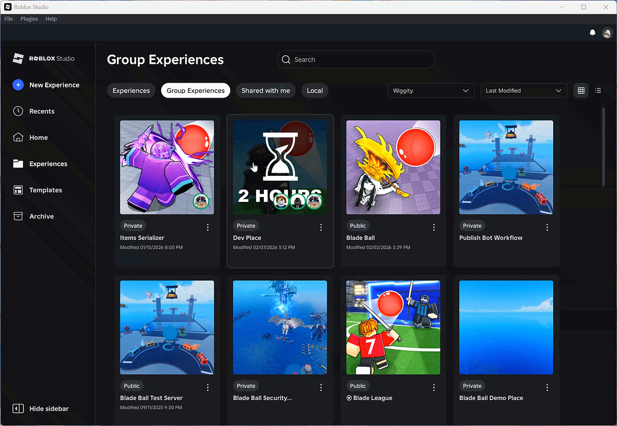Viewport: 617px width, 426px height.
Task: Open options menu for Publish Bot Workflow
Action: click(x=547, y=227)
